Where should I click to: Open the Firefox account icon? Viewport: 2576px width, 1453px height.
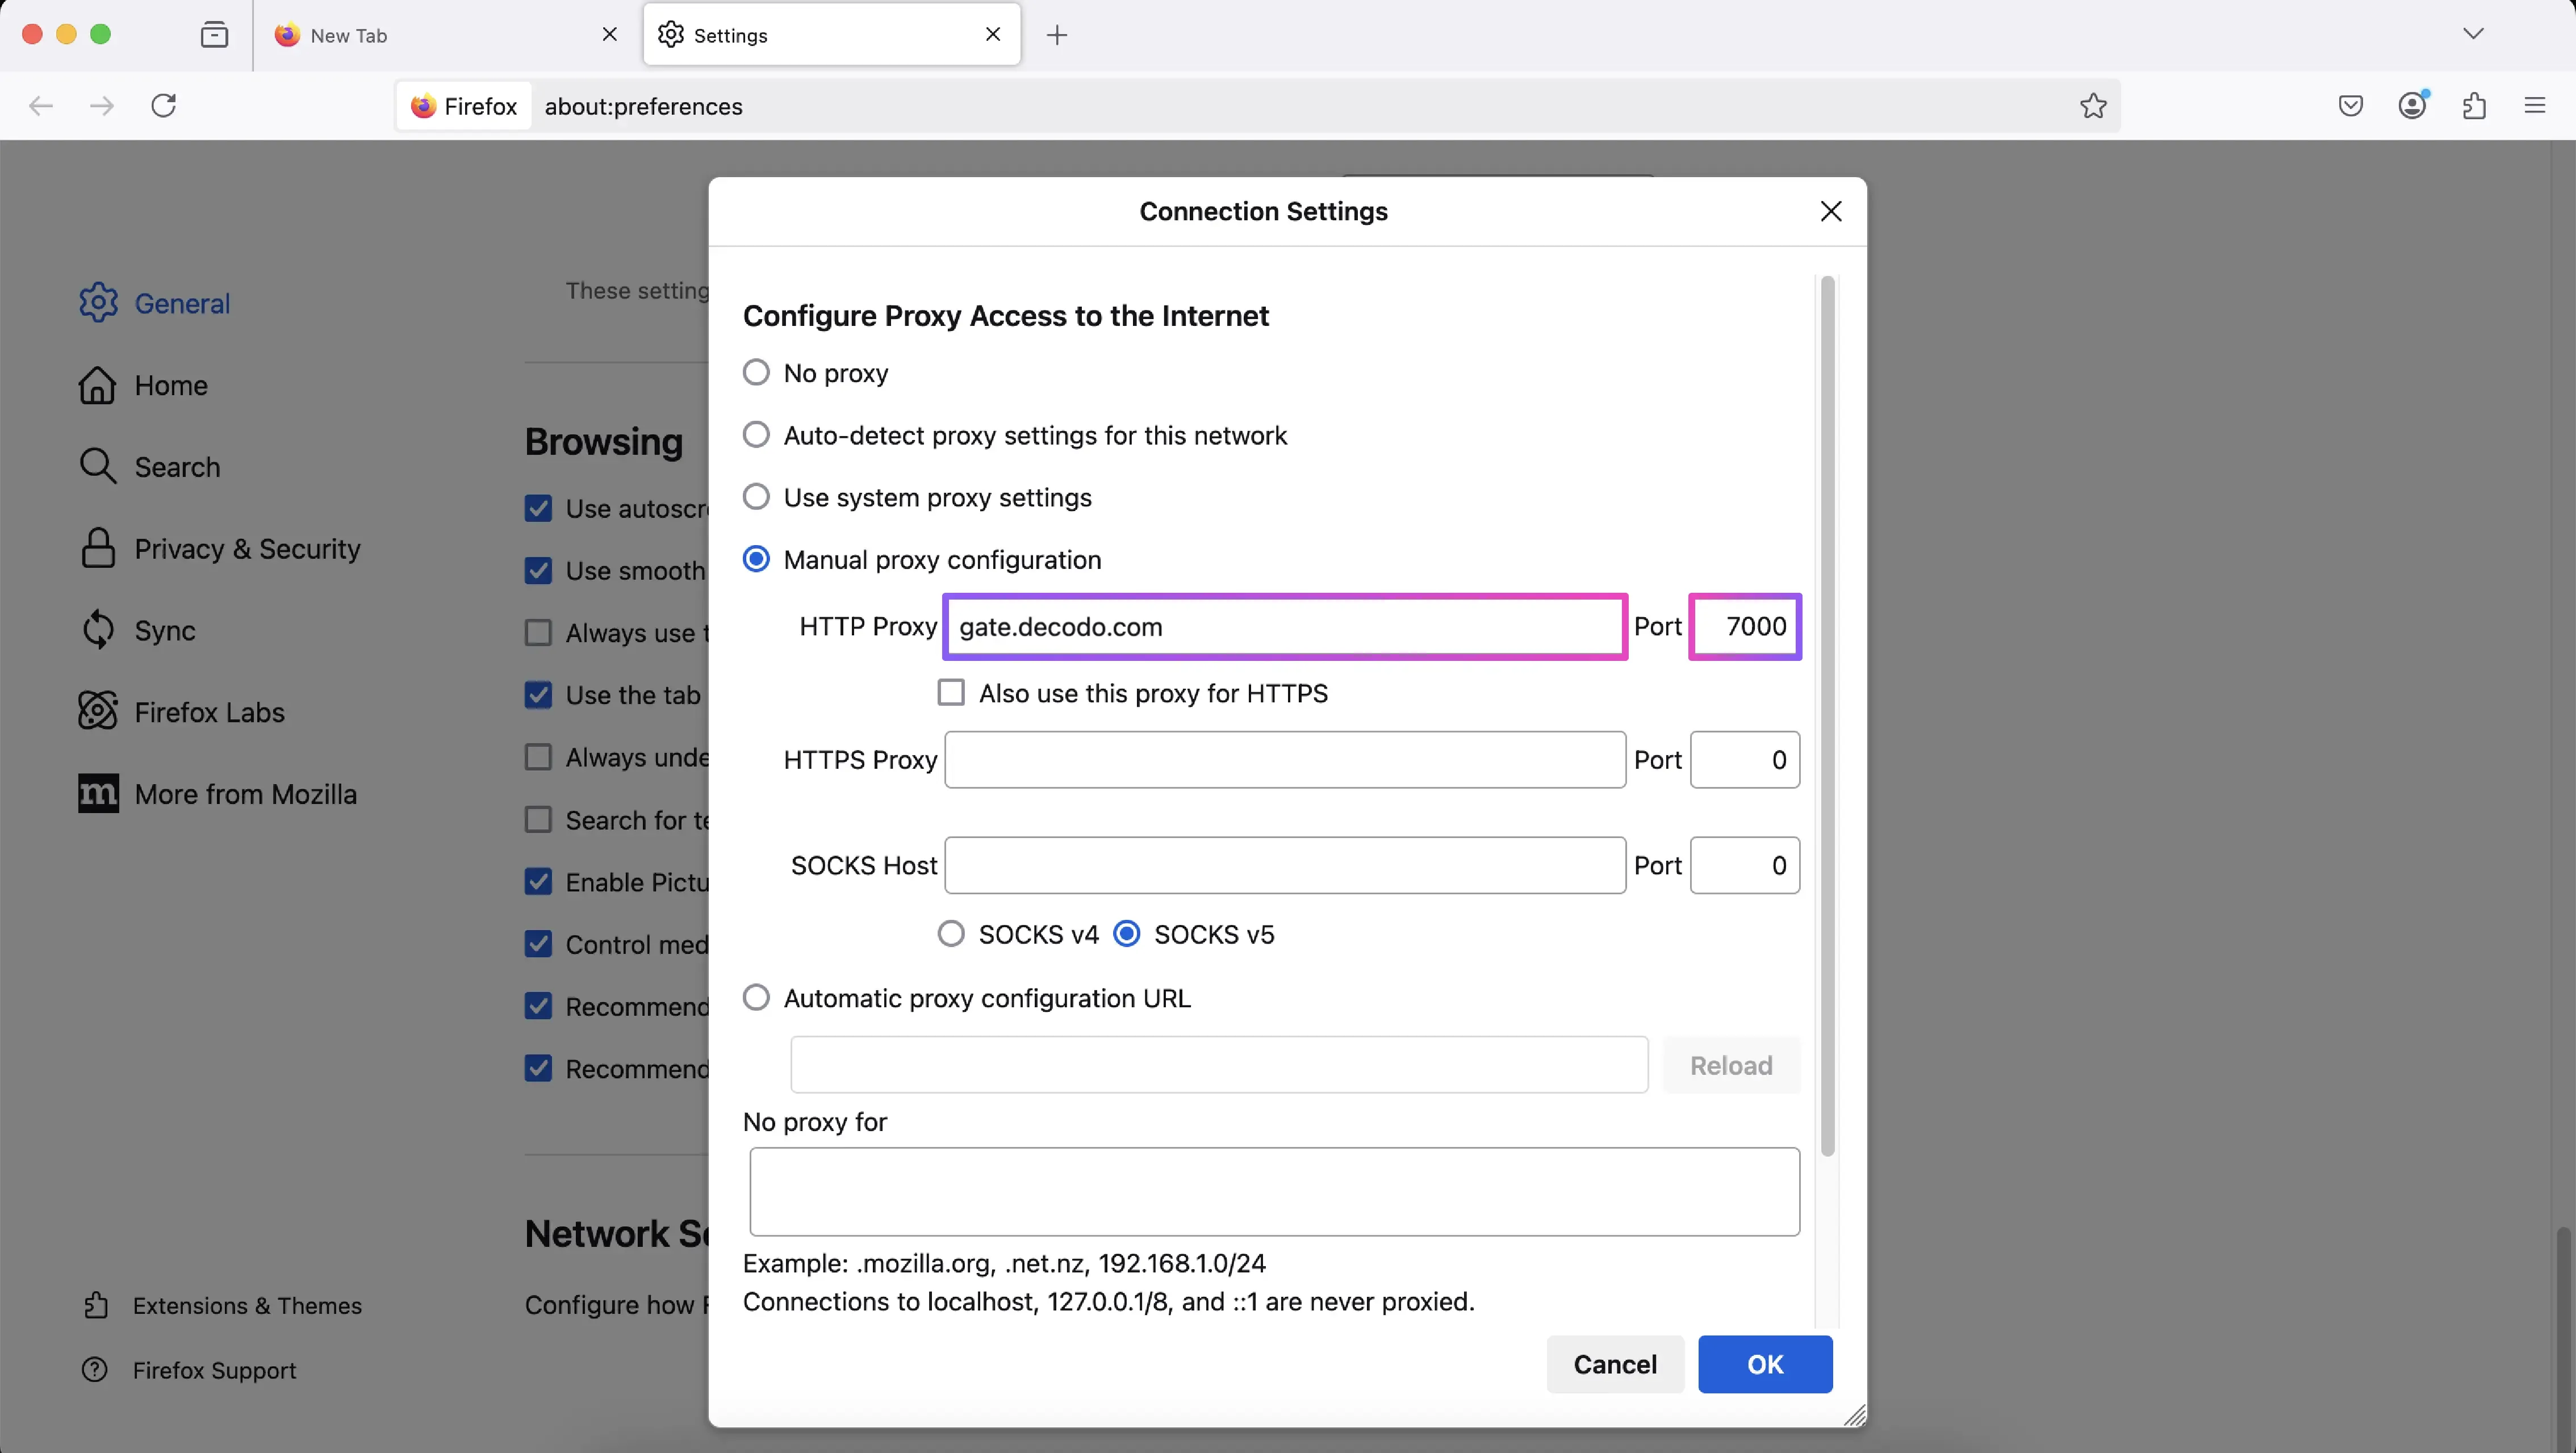click(2412, 106)
